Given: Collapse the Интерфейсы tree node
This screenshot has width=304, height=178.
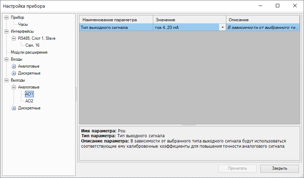Looking at the screenshot, I should point(7,31).
